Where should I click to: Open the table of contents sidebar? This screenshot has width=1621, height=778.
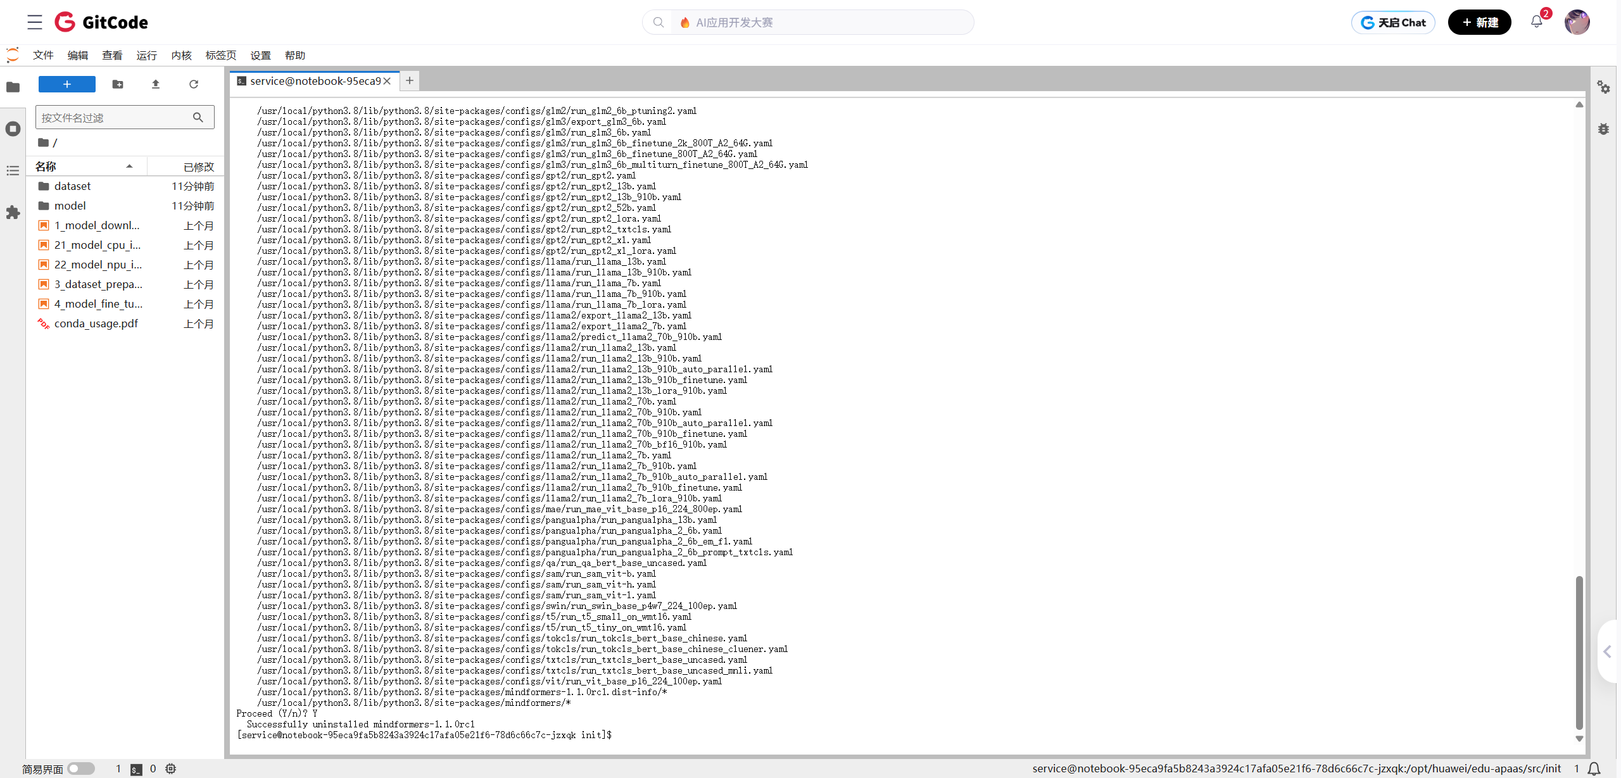point(13,171)
